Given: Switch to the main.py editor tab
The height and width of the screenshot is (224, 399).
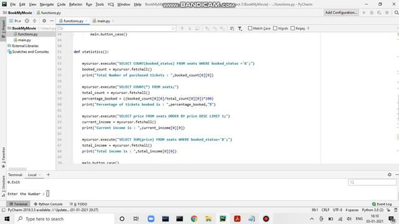Looking at the screenshot, I should [x=103, y=21].
